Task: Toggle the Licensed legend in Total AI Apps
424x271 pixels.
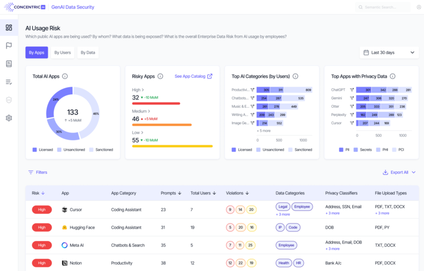Action: pos(42,150)
